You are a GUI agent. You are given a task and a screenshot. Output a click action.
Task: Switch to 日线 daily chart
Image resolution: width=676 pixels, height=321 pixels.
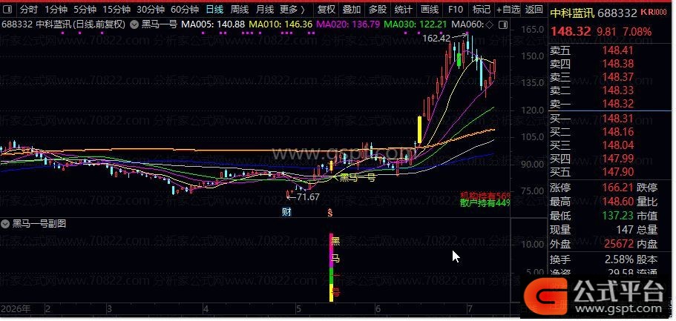(214, 10)
